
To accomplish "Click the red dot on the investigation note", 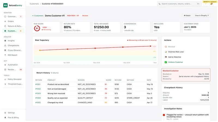I will tap(164, 115).
